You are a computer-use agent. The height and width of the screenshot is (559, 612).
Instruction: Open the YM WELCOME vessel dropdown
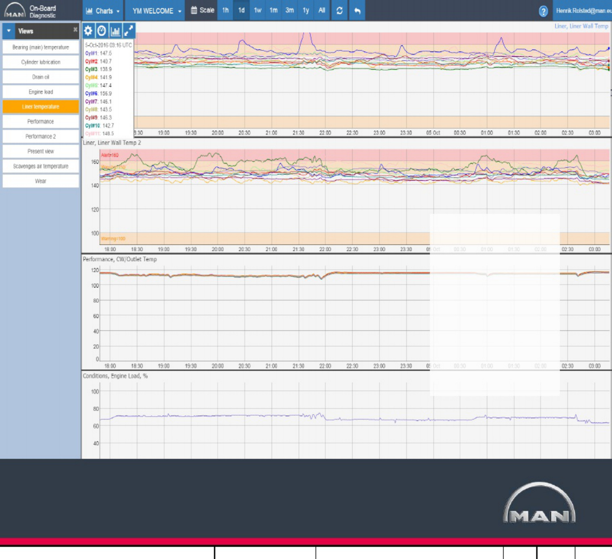pyautogui.click(x=156, y=10)
